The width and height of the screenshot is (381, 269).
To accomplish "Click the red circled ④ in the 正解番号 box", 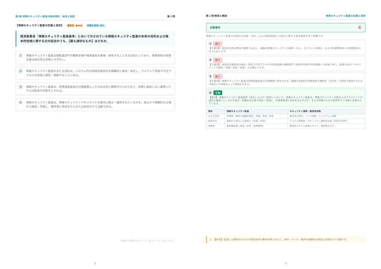I will [360, 27].
